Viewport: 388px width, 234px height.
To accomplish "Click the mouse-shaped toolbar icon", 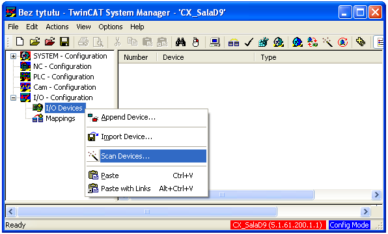I will [196, 42].
